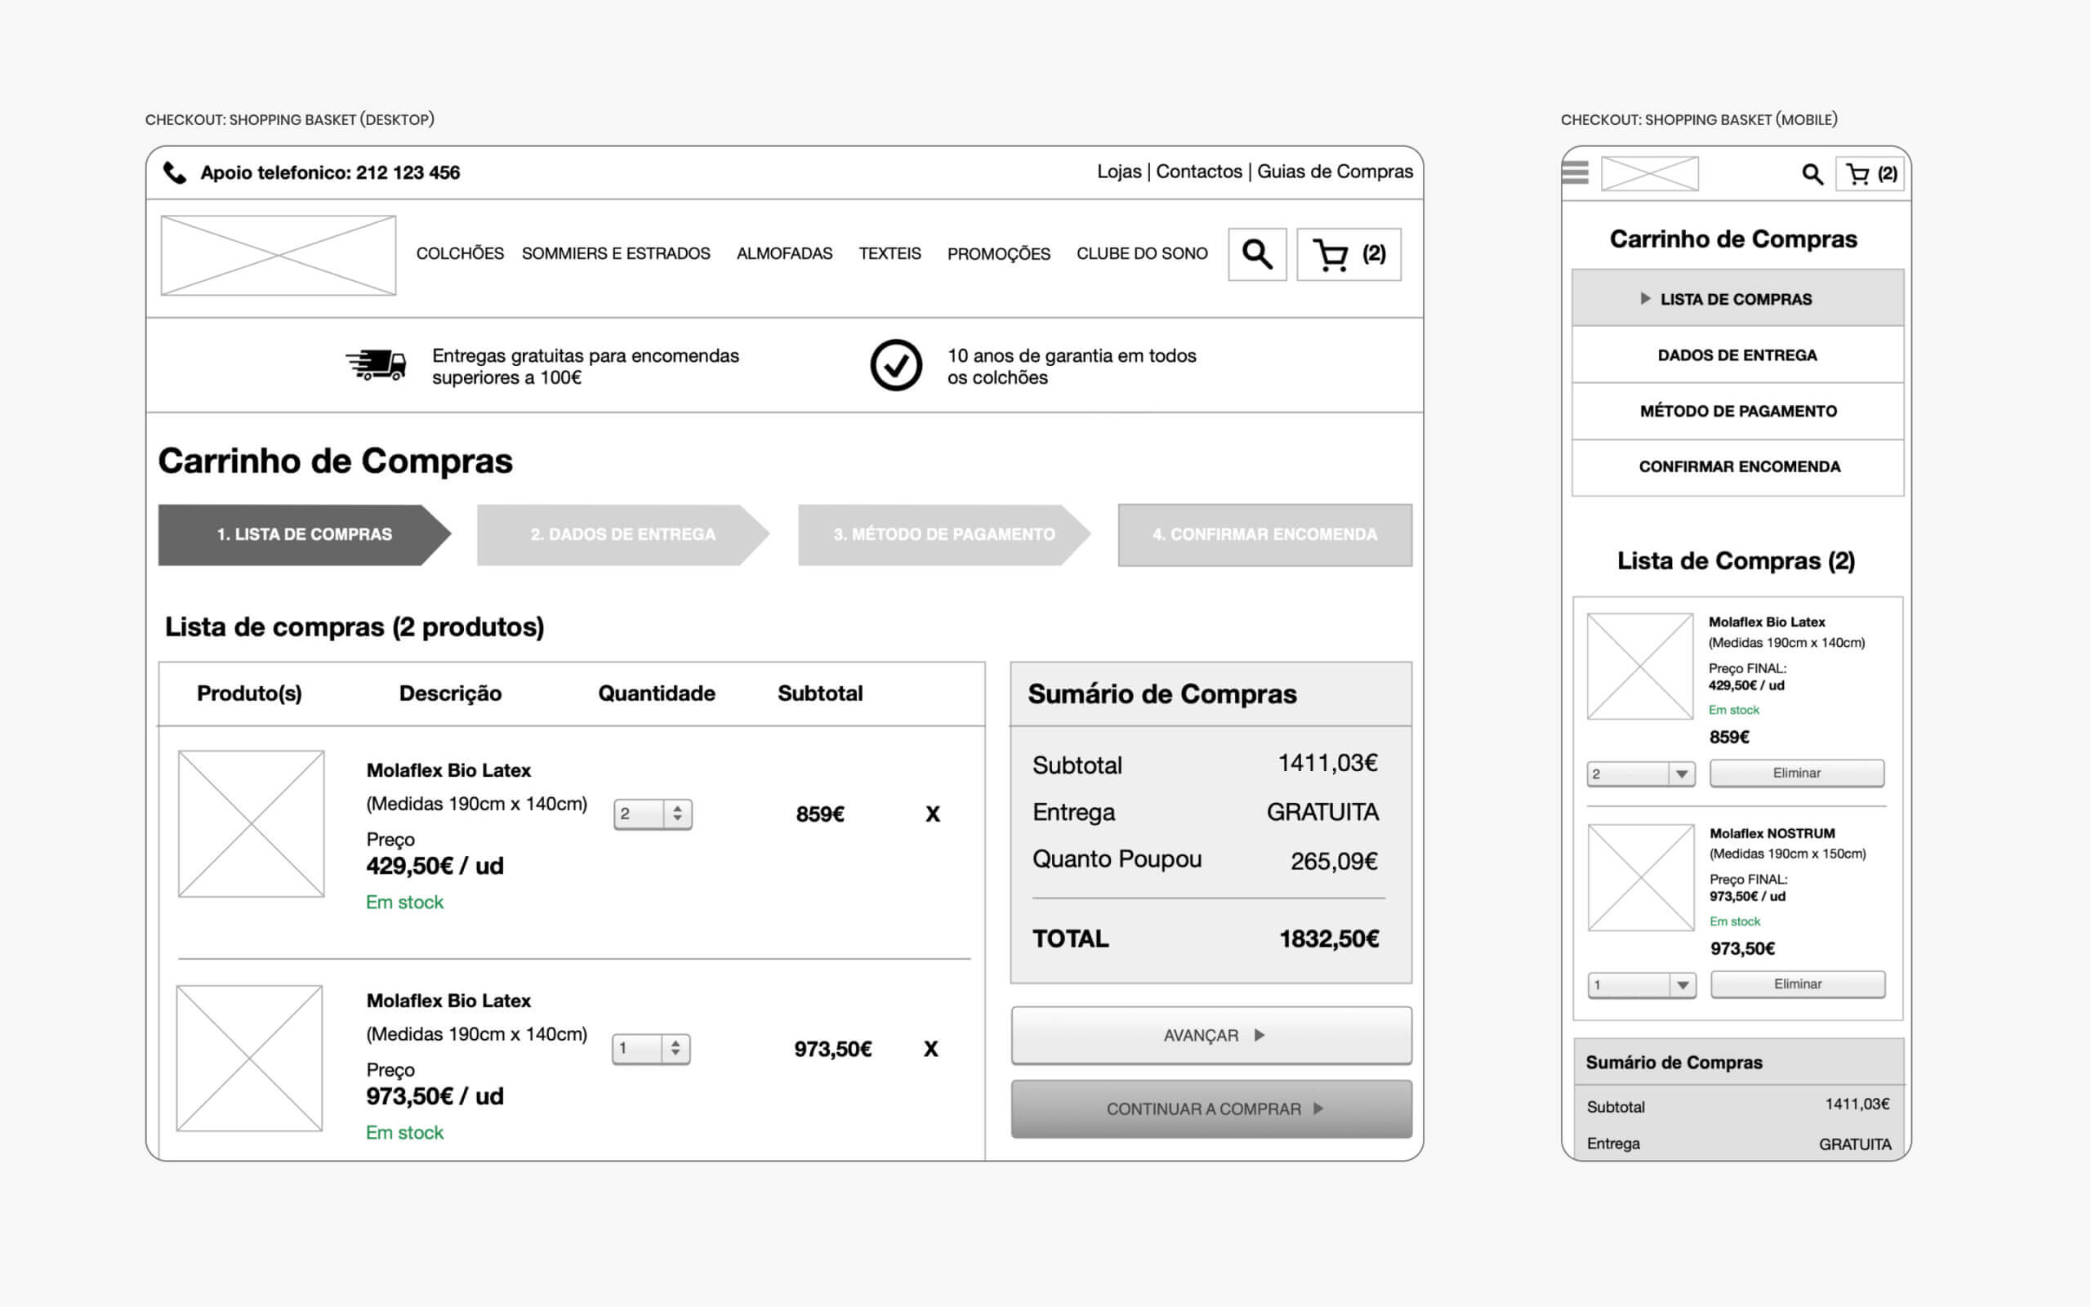Open the ALMOFADAS menu
Viewport: 2091px width, 1307px height.
785,253
